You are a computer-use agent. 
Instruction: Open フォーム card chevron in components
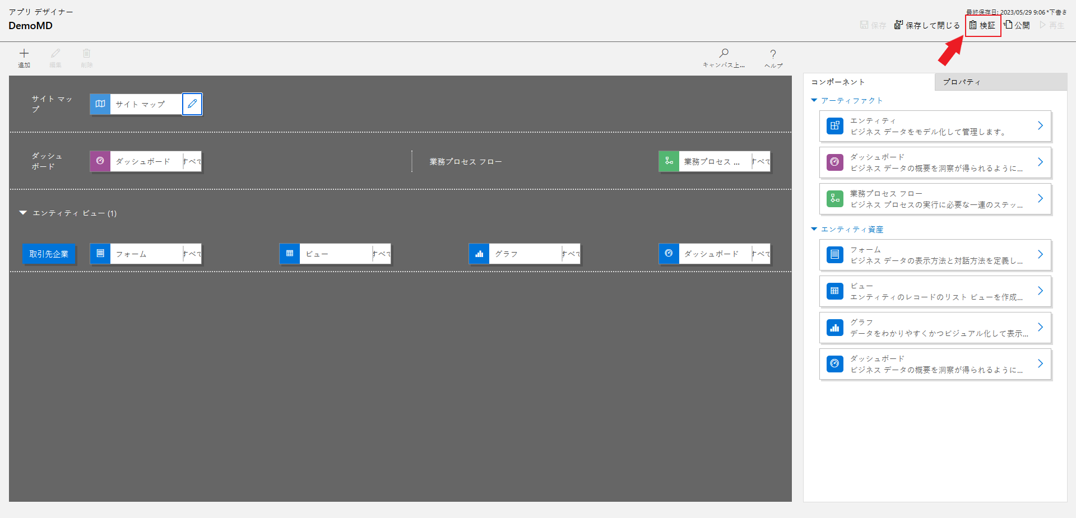pos(1040,254)
